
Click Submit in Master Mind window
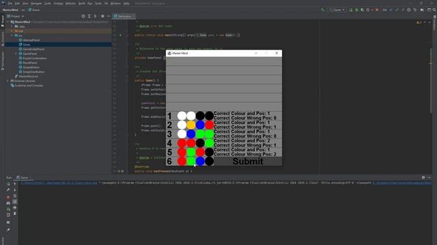pyautogui.click(x=247, y=161)
